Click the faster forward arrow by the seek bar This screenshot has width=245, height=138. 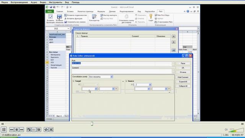click(x=242, y=124)
